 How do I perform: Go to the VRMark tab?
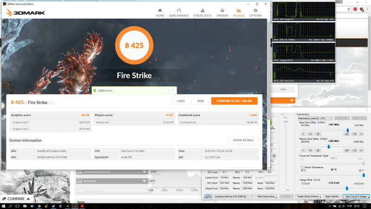point(222,13)
